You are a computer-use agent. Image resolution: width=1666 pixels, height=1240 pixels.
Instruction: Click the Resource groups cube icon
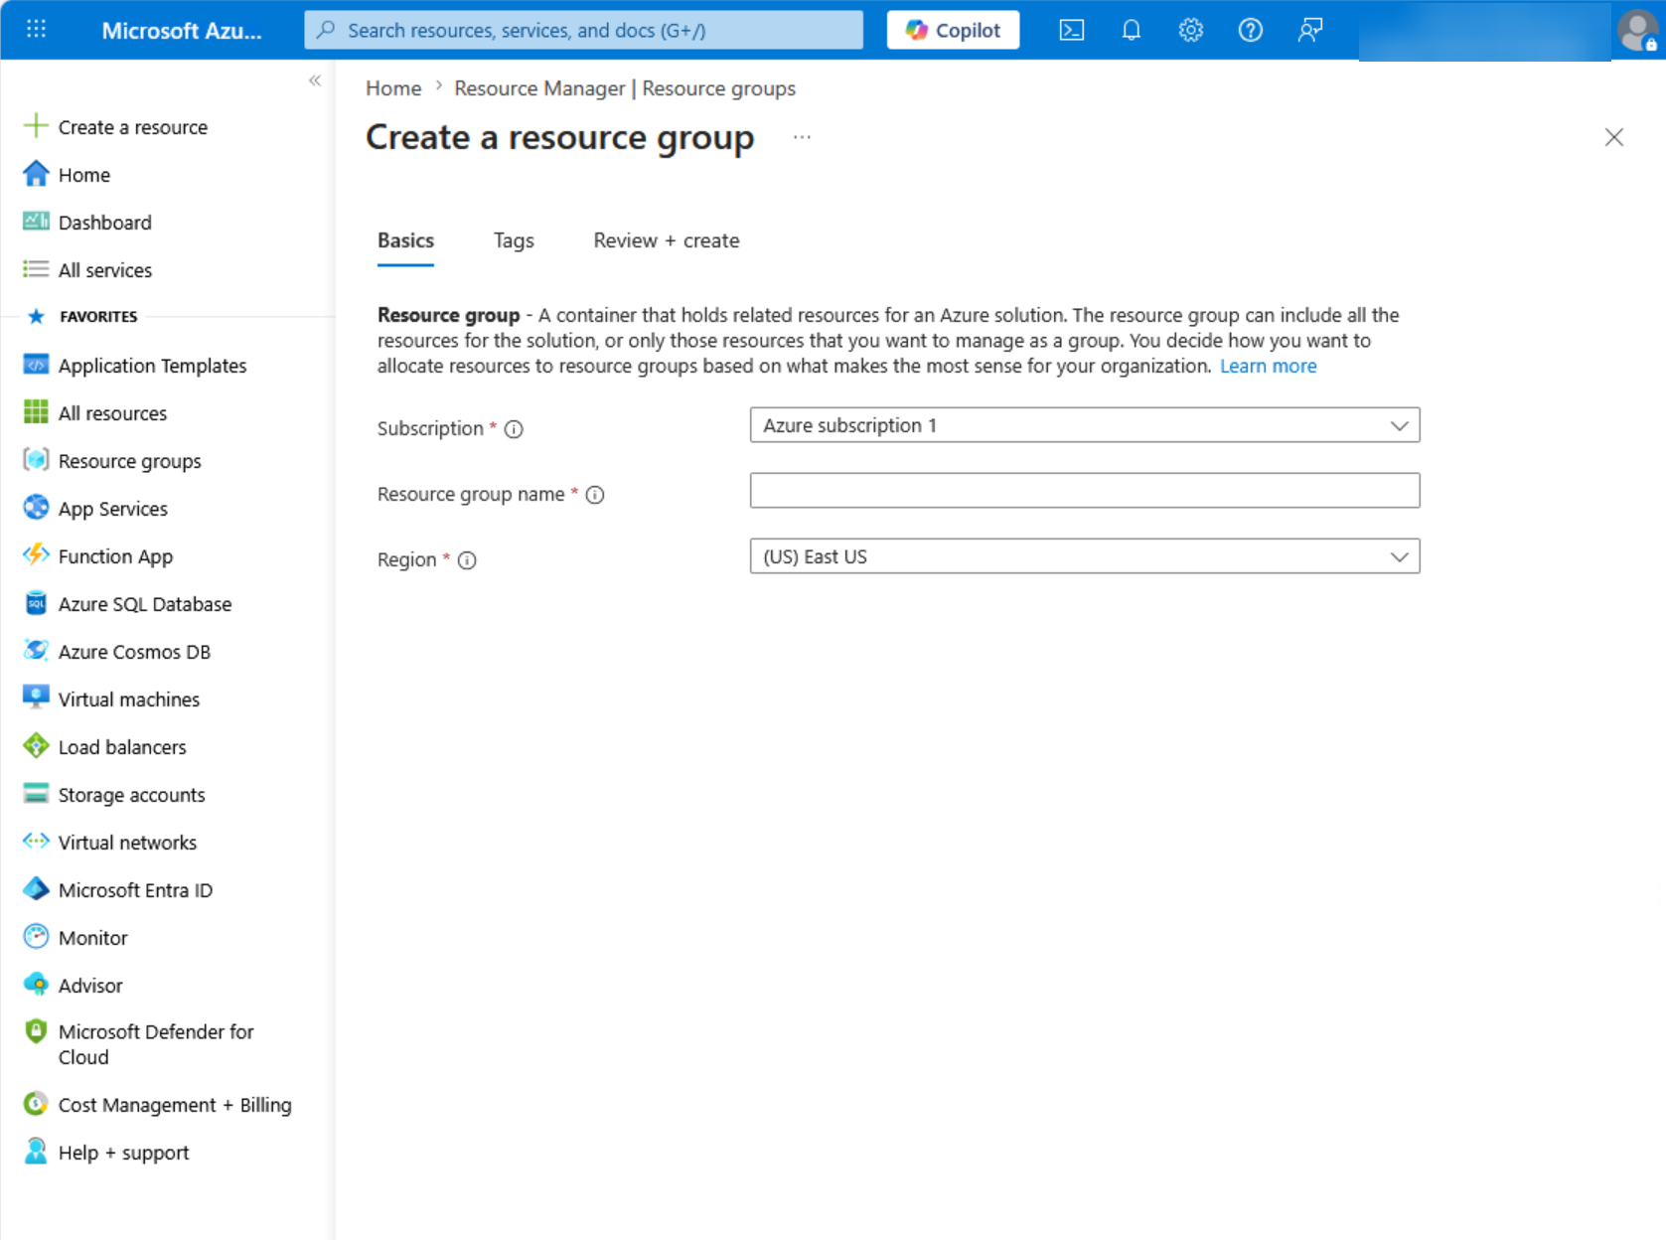pos(36,460)
